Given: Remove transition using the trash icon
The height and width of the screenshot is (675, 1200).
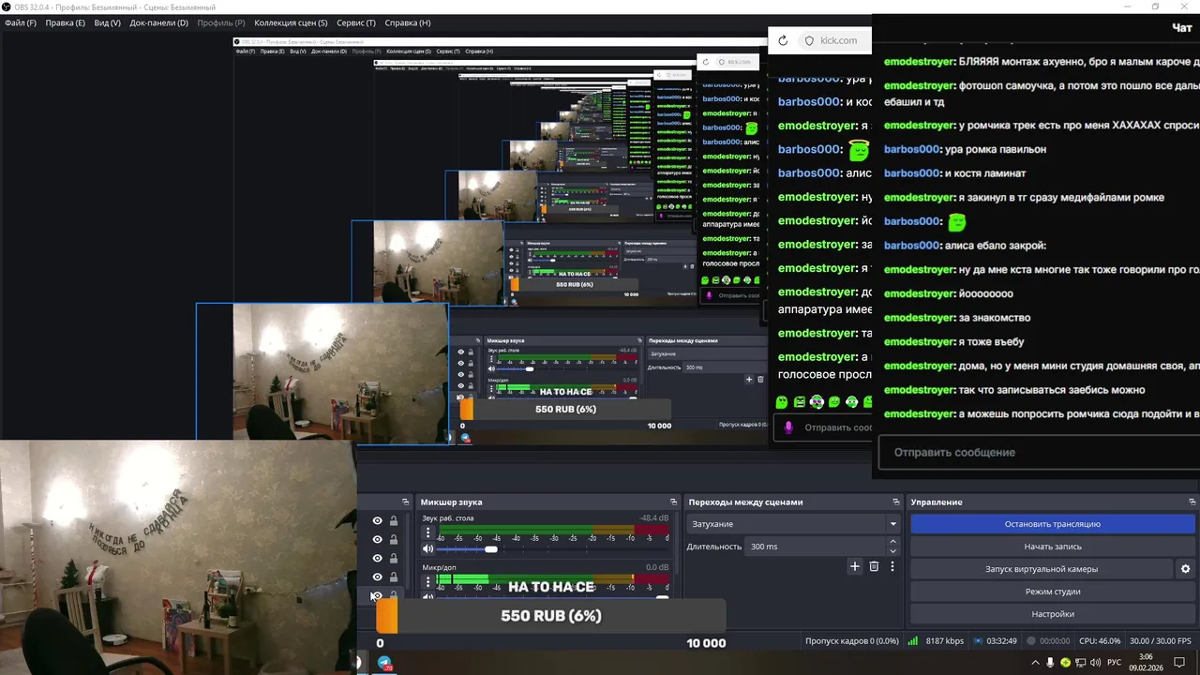Looking at the screenshot, I should pyautogui.click(x=874, y=566).
